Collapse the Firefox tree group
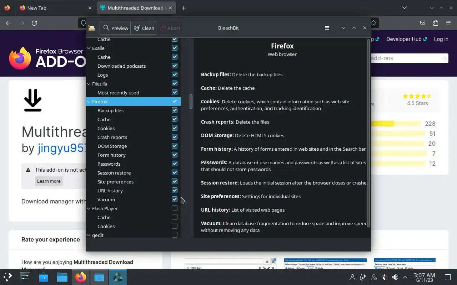457x285 pixels. 89,102
